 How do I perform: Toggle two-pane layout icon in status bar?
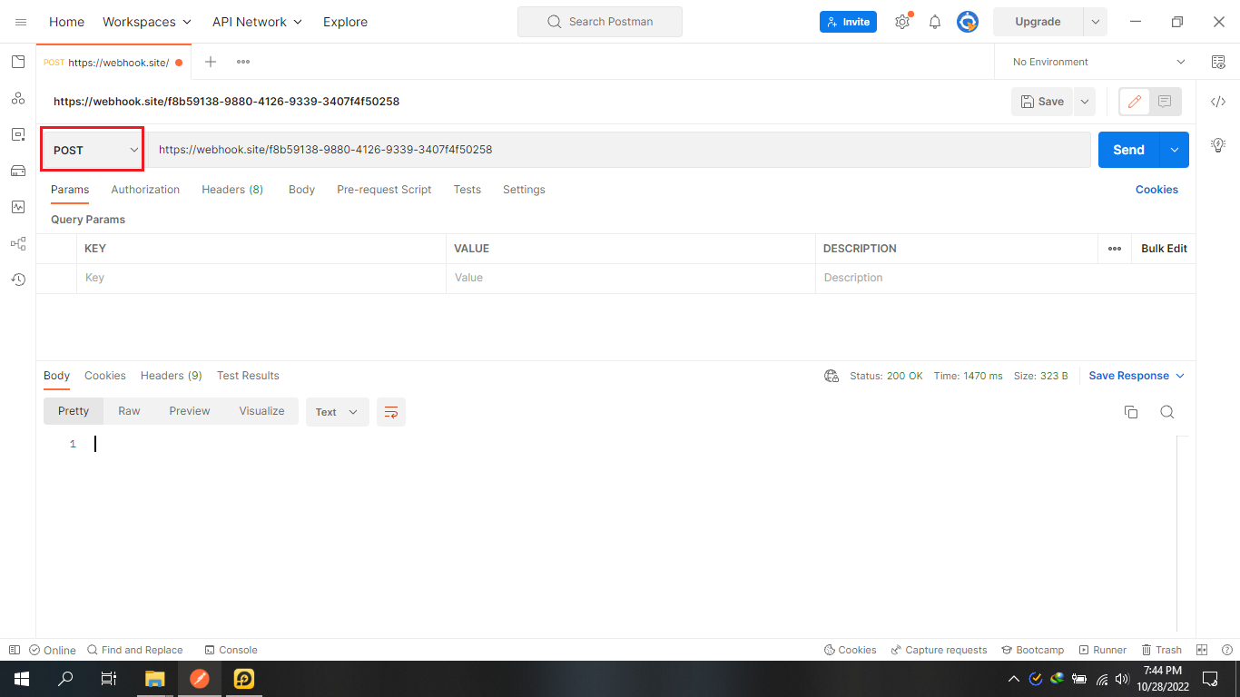coord(1202,650)
